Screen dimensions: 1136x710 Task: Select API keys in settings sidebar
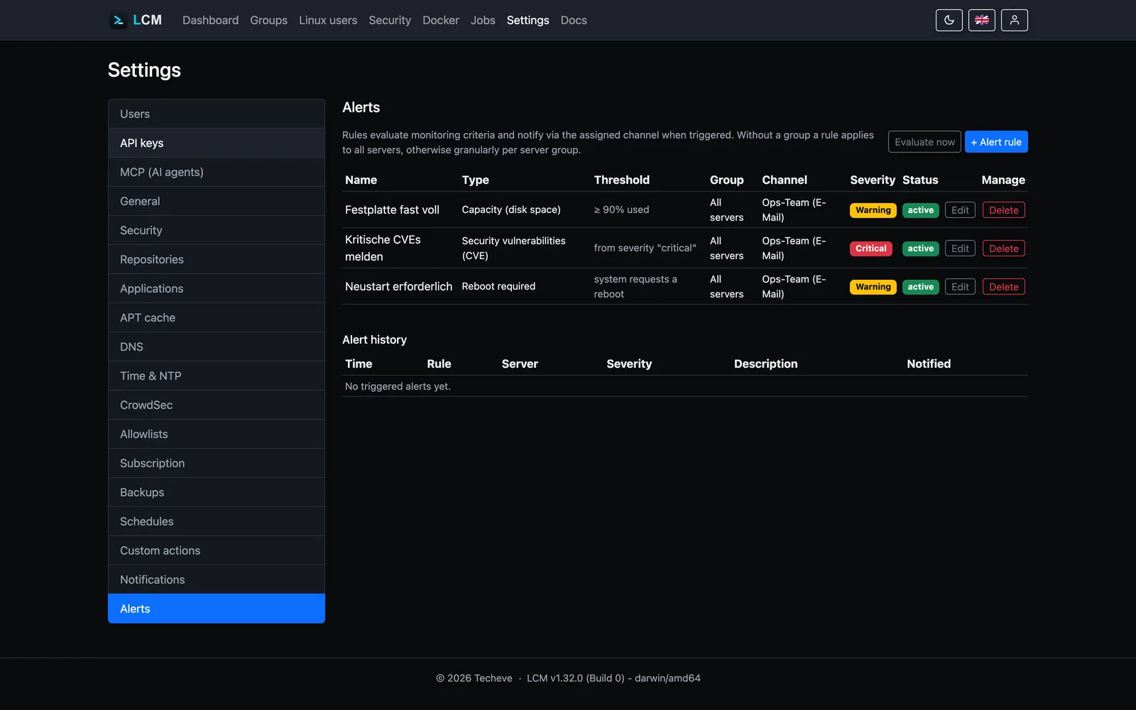217,143
